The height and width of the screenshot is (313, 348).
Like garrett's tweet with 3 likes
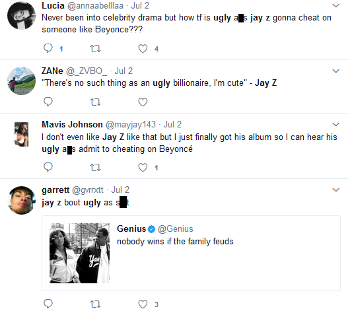click(143, 304)
